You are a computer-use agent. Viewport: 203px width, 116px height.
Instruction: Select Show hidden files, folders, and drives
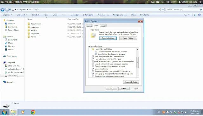pos(96,54)
